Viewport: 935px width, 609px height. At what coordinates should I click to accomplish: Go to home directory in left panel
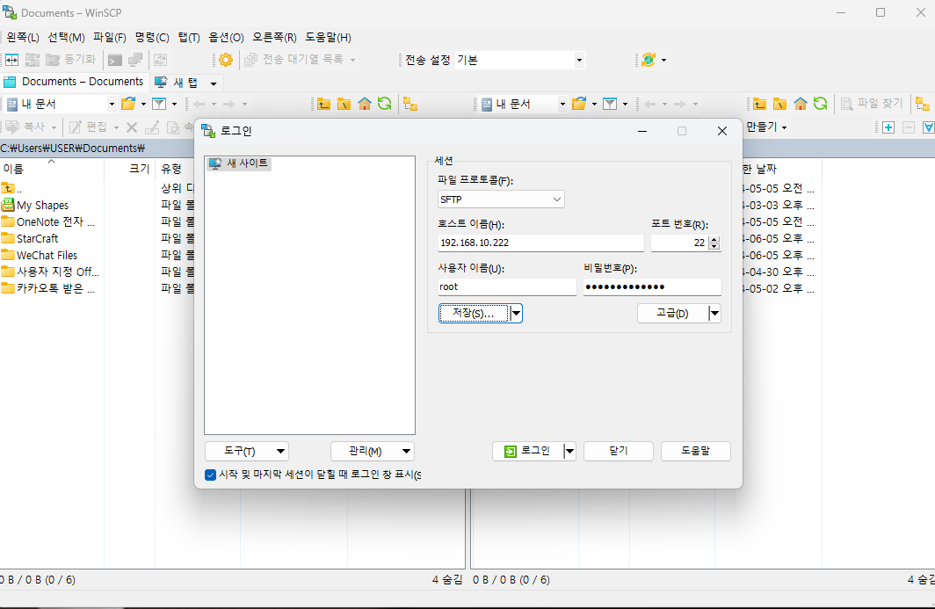point(365,104)
